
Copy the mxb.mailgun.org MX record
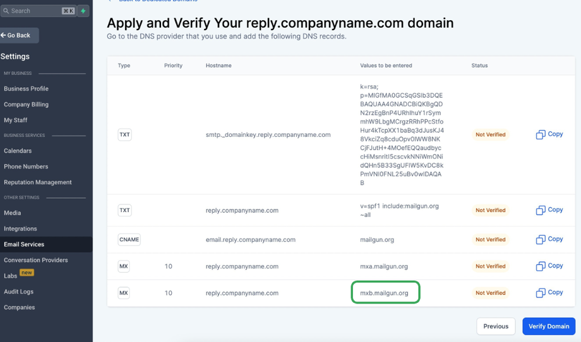[549, 293]
